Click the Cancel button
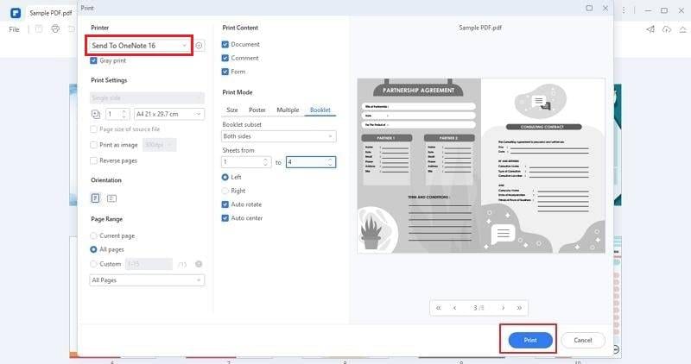691x364 pixels. click(x=582, y=340)
